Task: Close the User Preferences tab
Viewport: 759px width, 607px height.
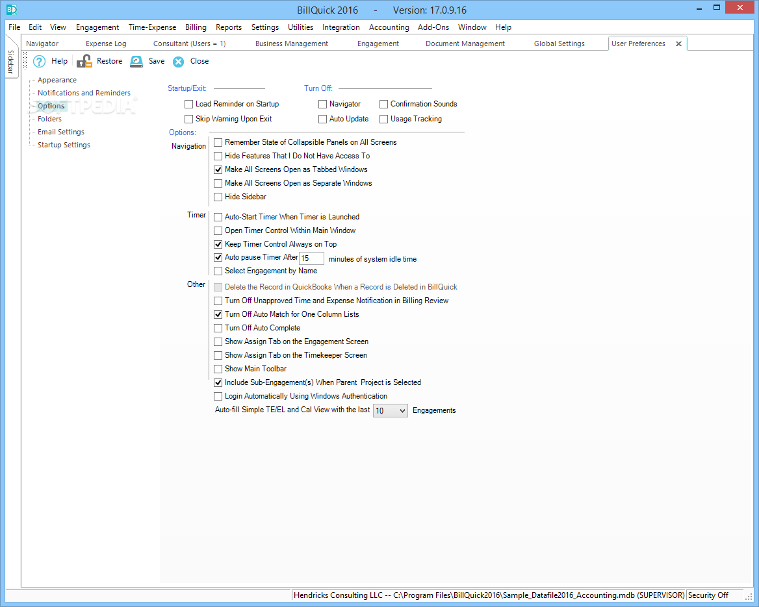Action: [678, 43]
